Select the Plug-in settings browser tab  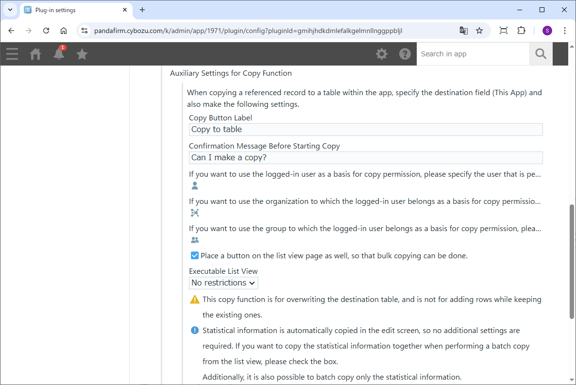(x=73, y=10)
